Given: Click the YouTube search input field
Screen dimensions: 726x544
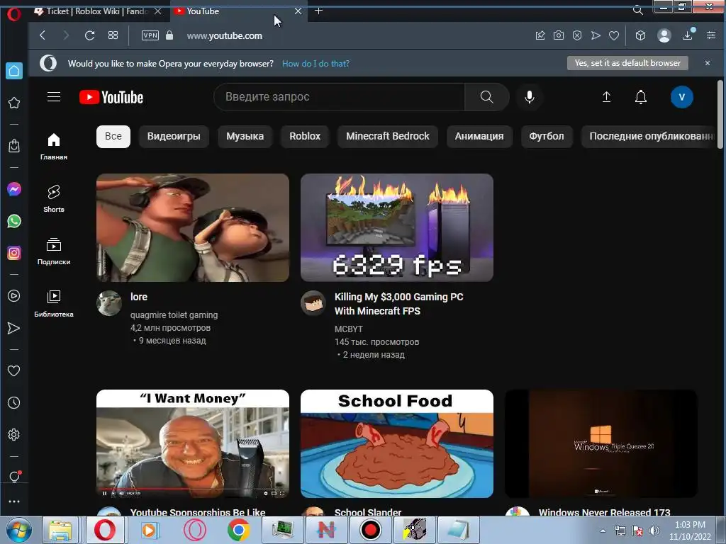Looking at the screenshot, I should pyautogui.click(x=339, y=96).
